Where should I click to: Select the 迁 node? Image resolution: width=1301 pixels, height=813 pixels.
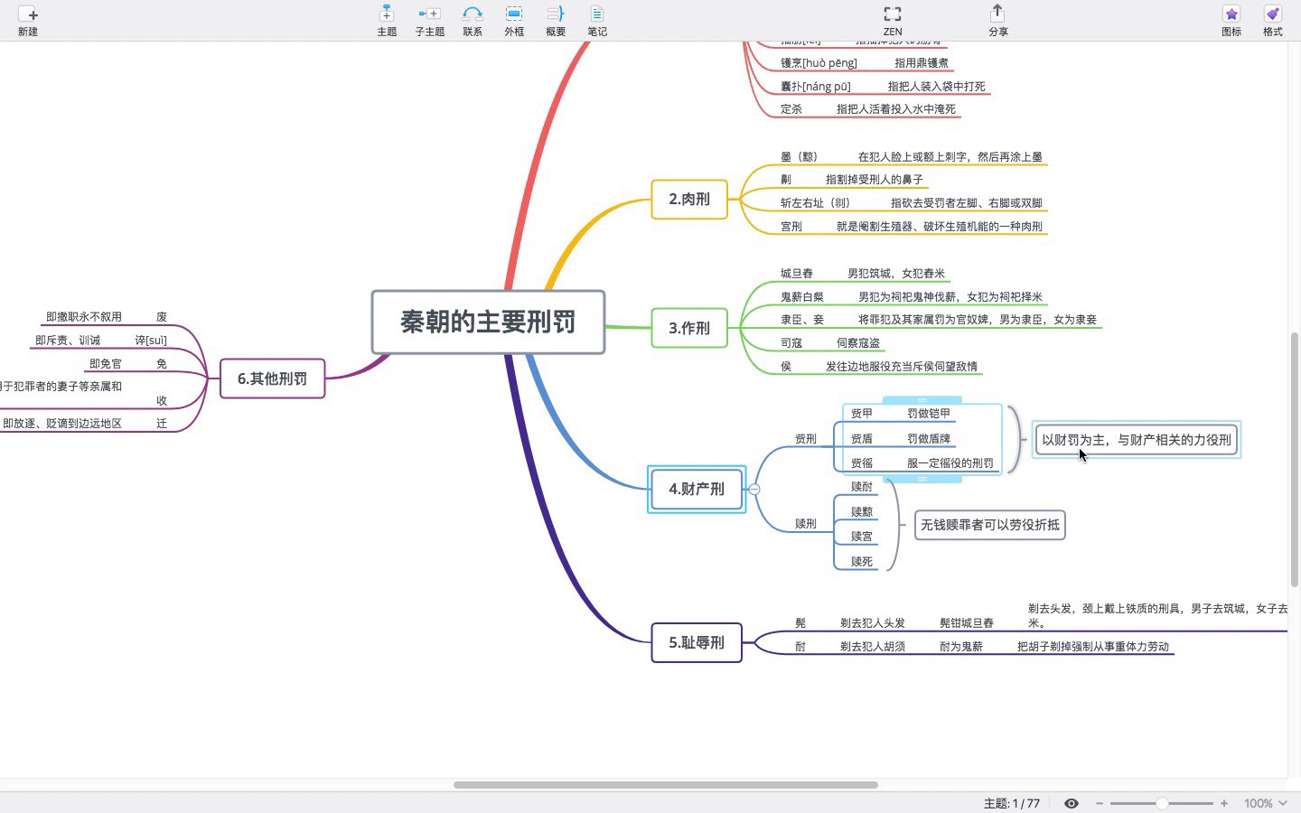(162, 424)
